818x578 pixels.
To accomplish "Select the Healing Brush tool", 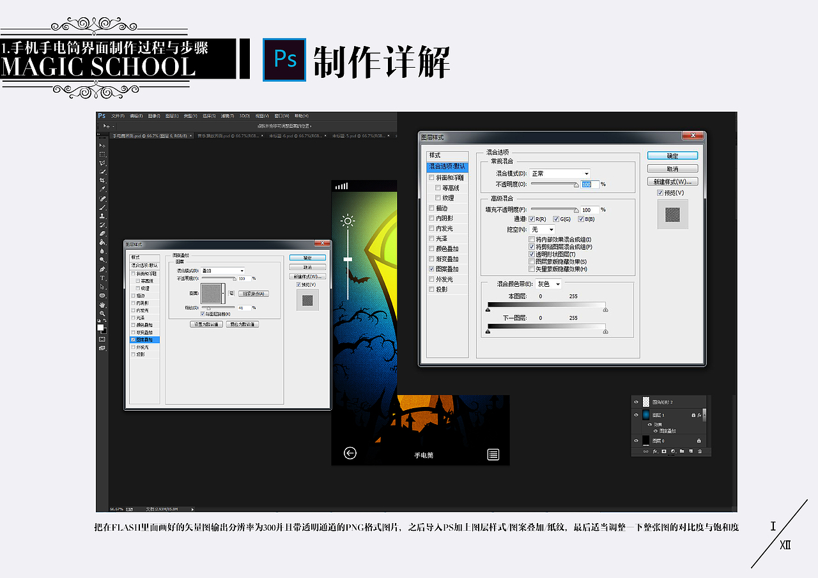I will (102, 199).
